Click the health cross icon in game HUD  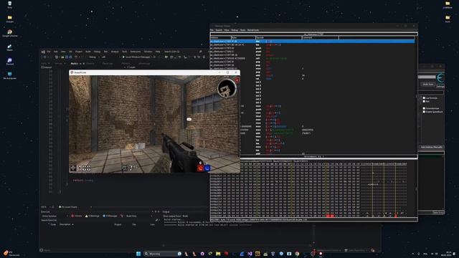[x=73, y=168]
